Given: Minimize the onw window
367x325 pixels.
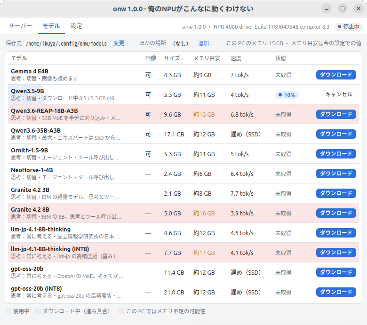Looking at the screenshot, I should pos(327,8).
